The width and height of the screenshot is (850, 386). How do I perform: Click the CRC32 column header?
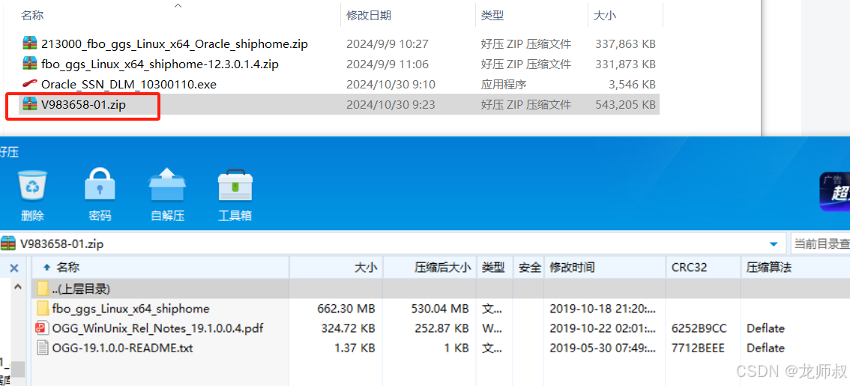(x=703, y=268)
